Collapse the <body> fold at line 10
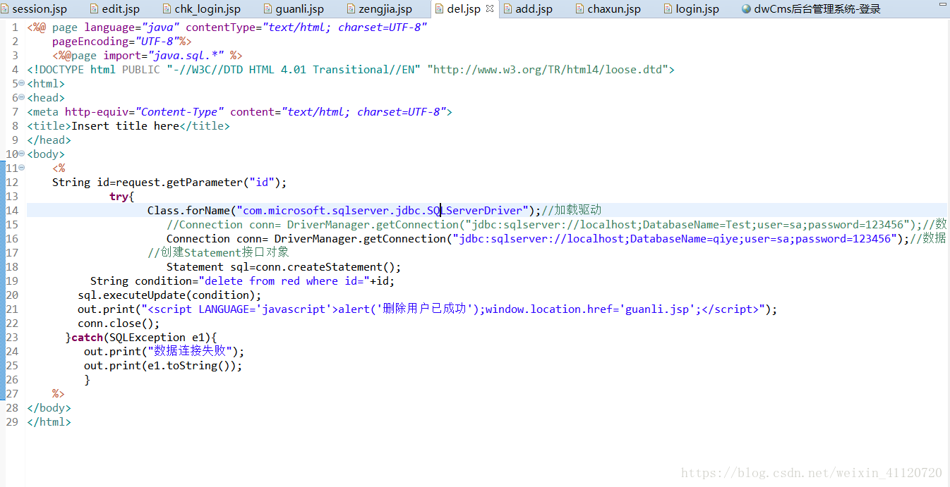 21,154
